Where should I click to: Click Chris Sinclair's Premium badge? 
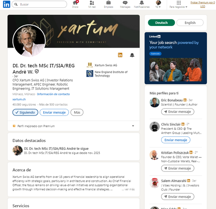(x=183, y=124)
